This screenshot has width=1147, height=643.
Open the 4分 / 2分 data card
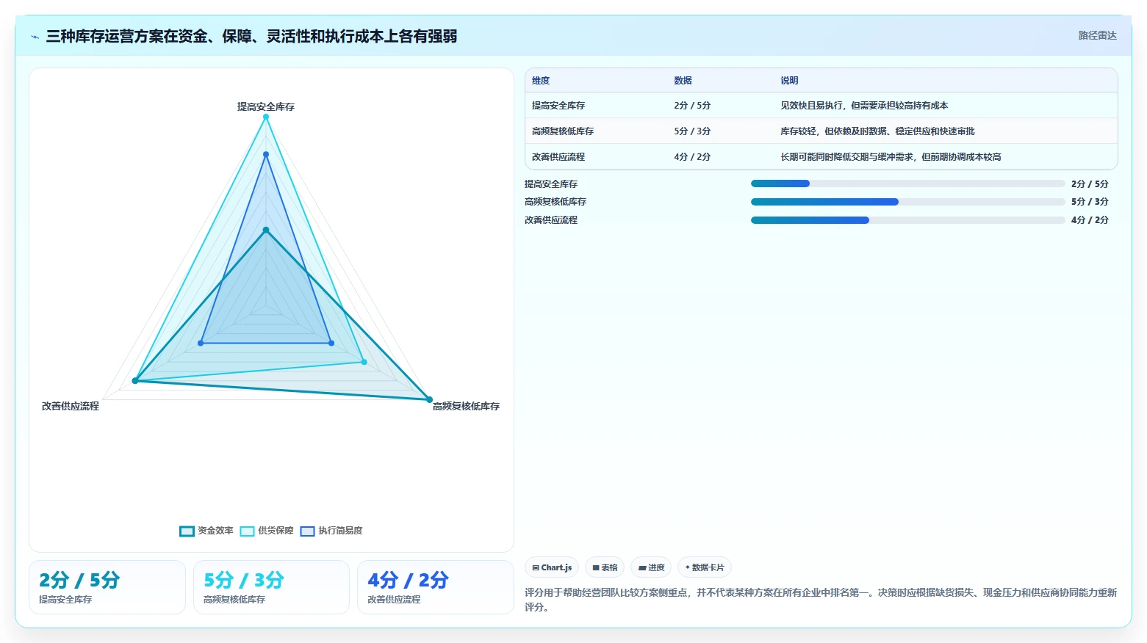point(435,587)
